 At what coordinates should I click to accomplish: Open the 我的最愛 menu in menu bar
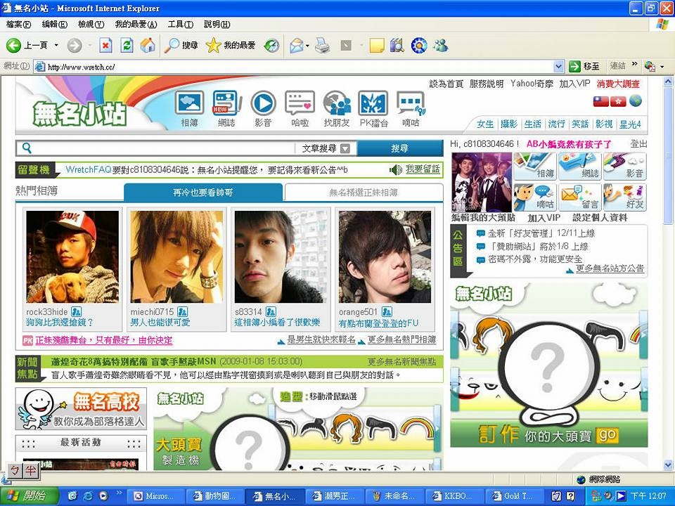(136, 25)
